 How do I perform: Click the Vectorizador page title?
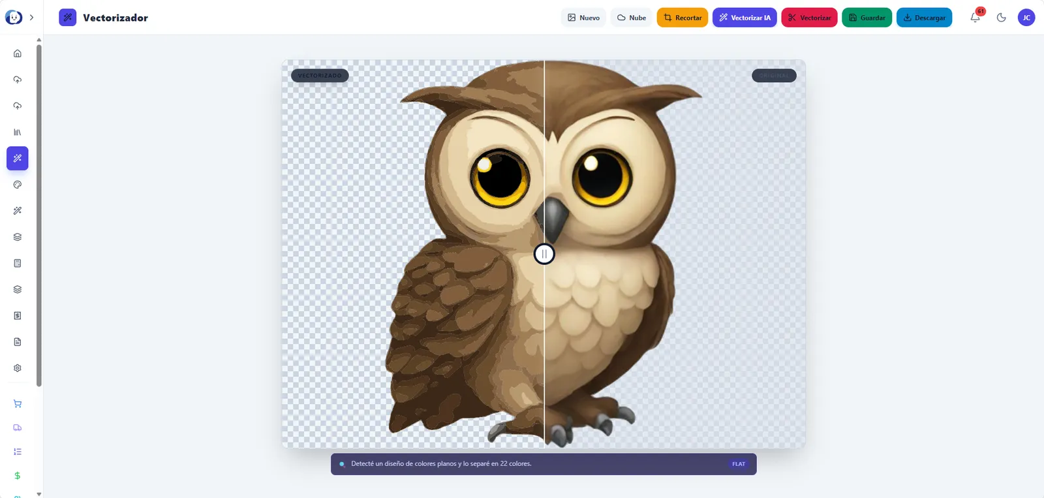click(115, 18)
